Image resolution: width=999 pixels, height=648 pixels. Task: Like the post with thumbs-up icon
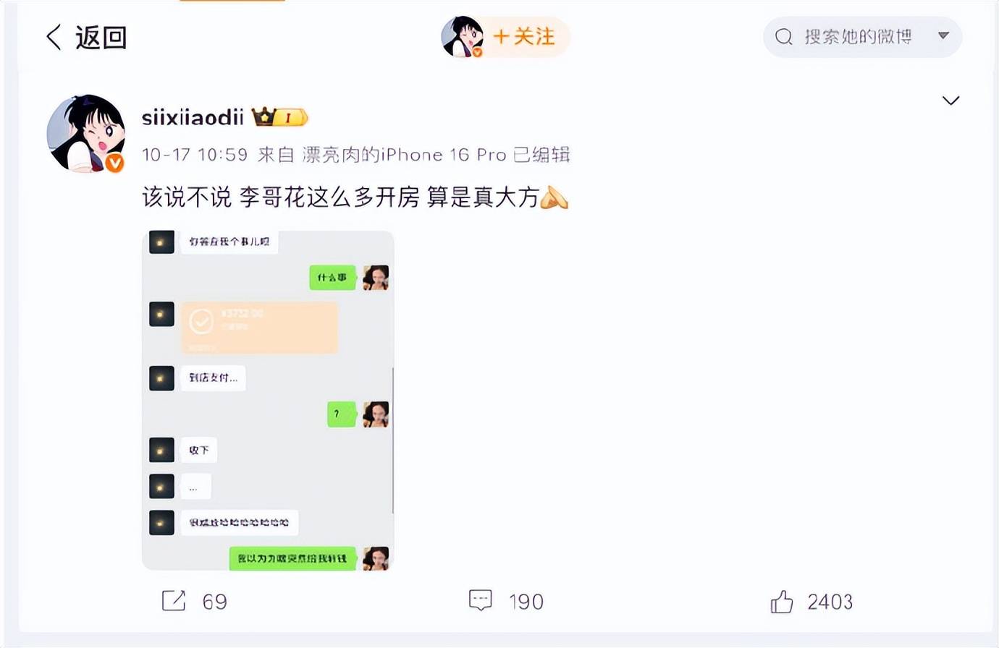(x=782, y=600)
